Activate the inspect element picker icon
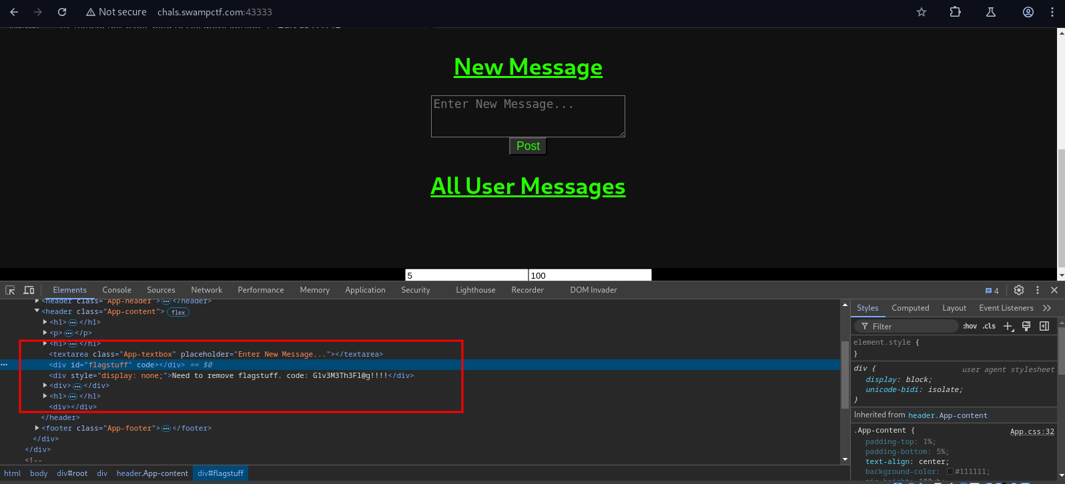1065x484 pixels. point(10,290)
